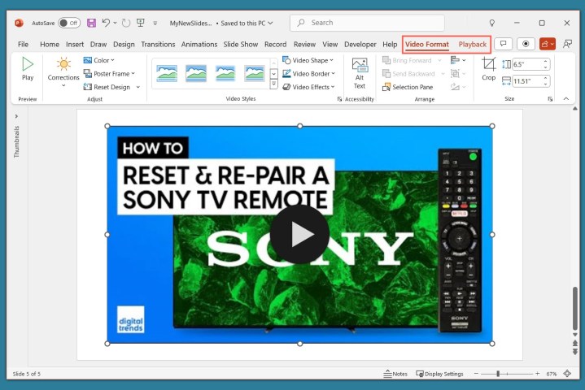Click Reset Design
This screenshot has height=390, width=585.
coord(107,87)
